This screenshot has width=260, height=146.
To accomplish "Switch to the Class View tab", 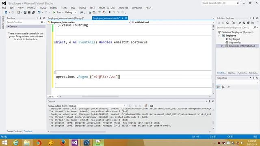I will click(x=243, y=73).
